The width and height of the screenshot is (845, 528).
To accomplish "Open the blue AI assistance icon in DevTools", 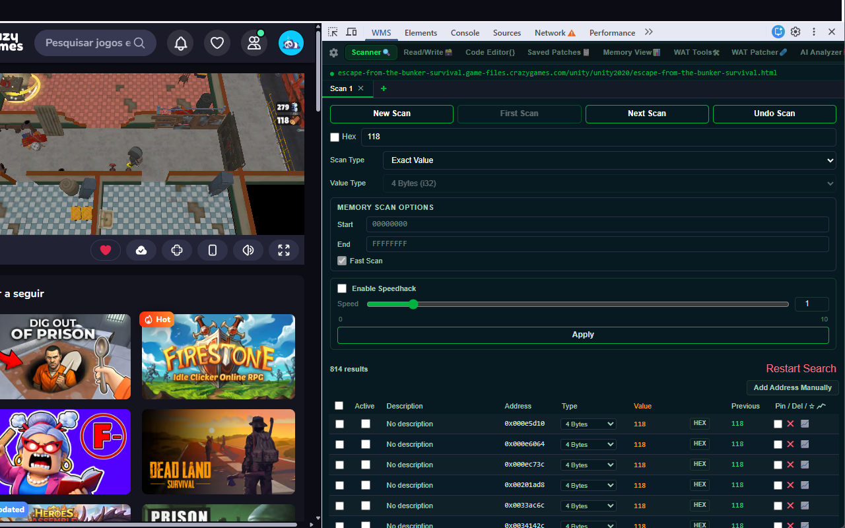I will click(779, 32).
